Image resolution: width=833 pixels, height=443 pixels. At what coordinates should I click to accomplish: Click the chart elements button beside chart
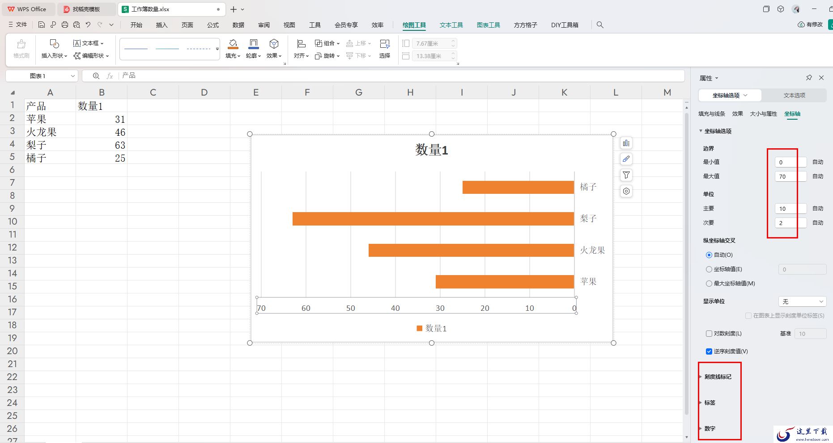pyautogui.click(x=626, y=143)
